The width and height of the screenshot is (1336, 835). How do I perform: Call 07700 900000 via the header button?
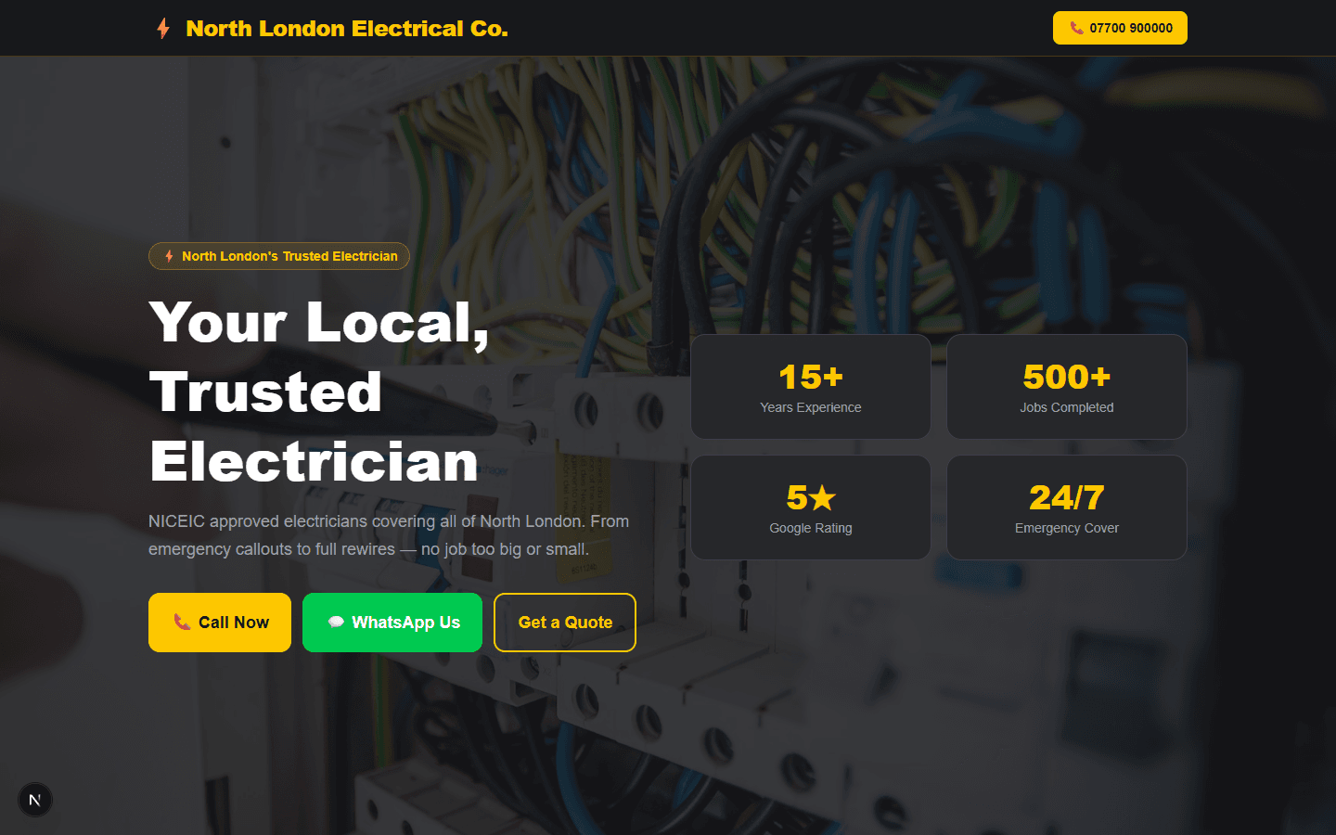click(x=1120, y=28)
